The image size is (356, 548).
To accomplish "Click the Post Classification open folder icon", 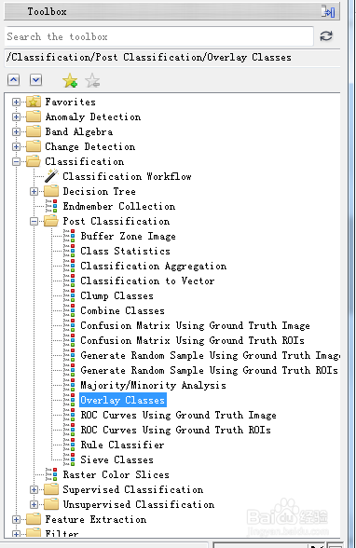I will [x=51, y=221].
